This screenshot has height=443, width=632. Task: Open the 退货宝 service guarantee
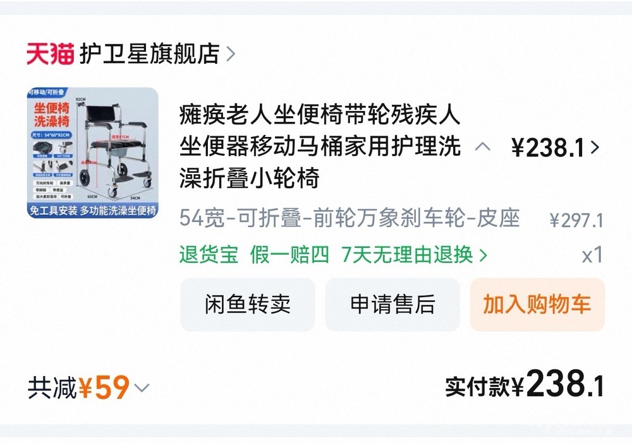(209, 255)
